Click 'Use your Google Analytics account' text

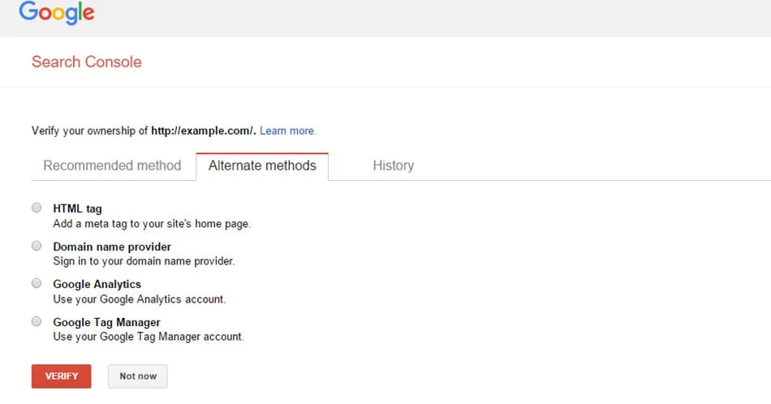pos(139,299)
